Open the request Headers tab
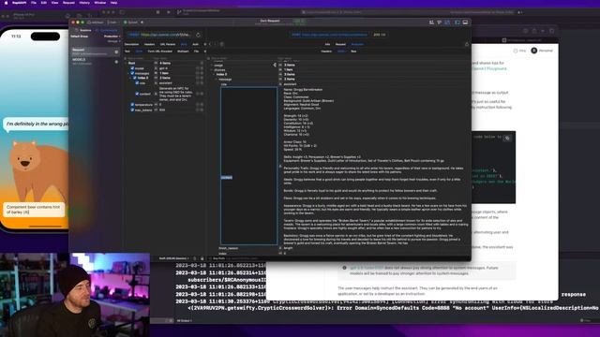 (x=150, y=44)
